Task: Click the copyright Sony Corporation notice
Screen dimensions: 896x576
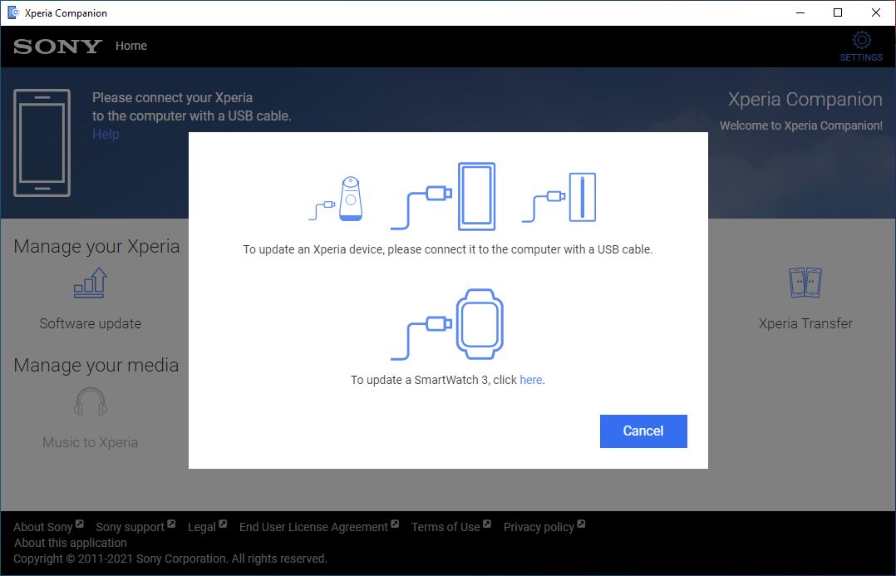Action: tap(170, 559)
